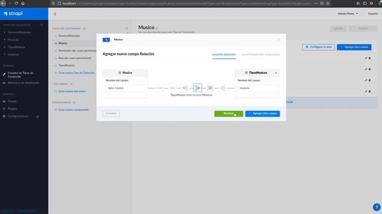Click the musicos field name input
382x214 pixels.
click(257, 88)
